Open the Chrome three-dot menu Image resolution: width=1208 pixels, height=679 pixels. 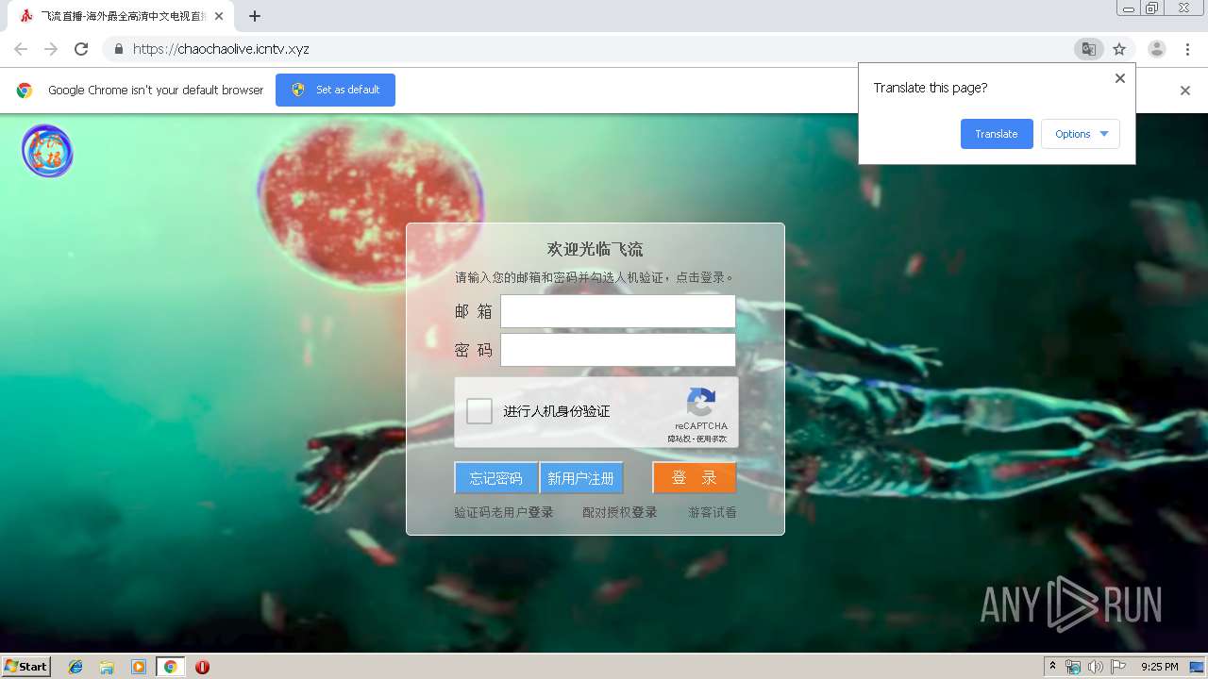coord(1188,49)
